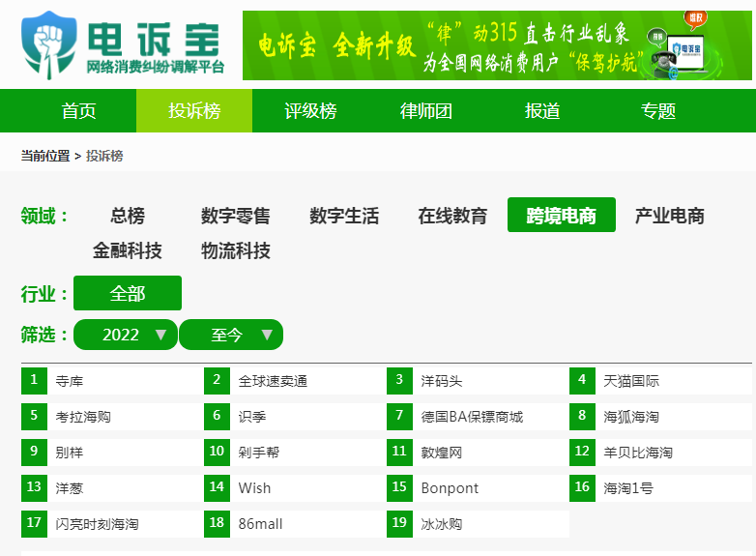Select the 在线教育 field filter

pyautogui.click(x=452, y=215)
